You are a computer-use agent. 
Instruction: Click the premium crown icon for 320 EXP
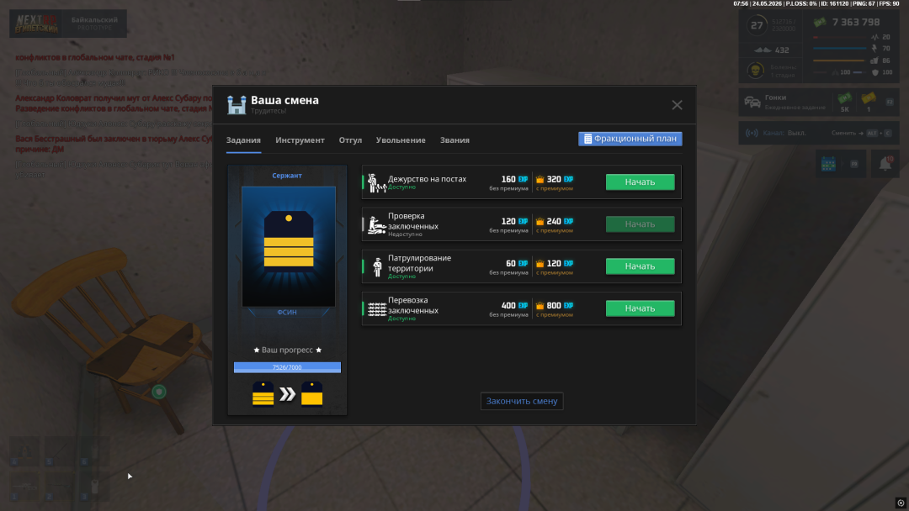point(540,179)
